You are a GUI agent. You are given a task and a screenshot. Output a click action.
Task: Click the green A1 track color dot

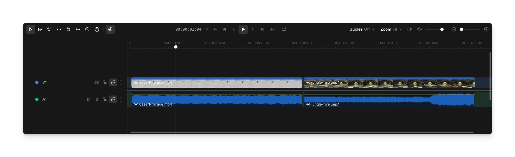pos(37,99)
